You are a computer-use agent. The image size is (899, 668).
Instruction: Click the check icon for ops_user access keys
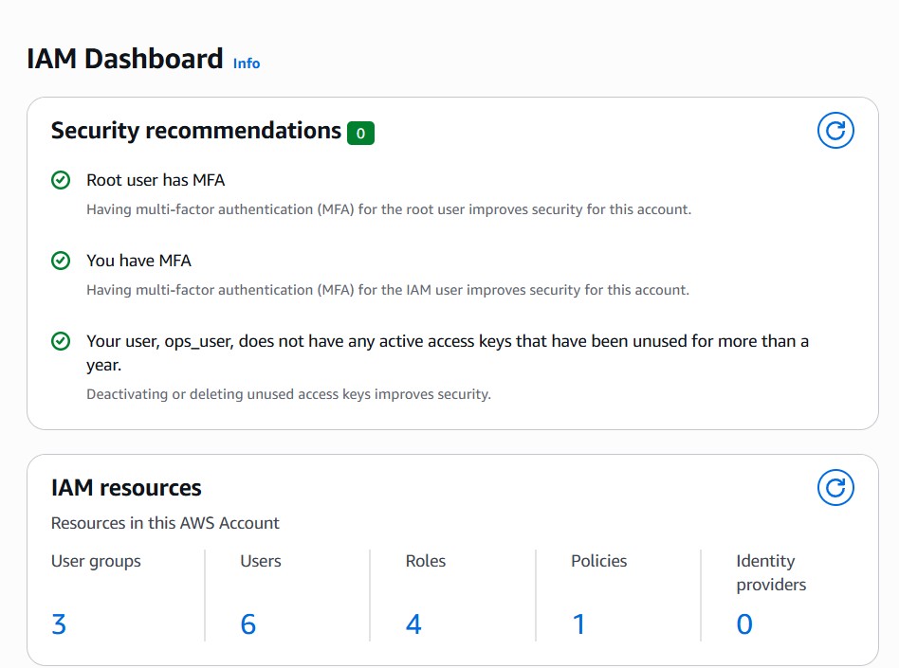(x=61, y=341)
